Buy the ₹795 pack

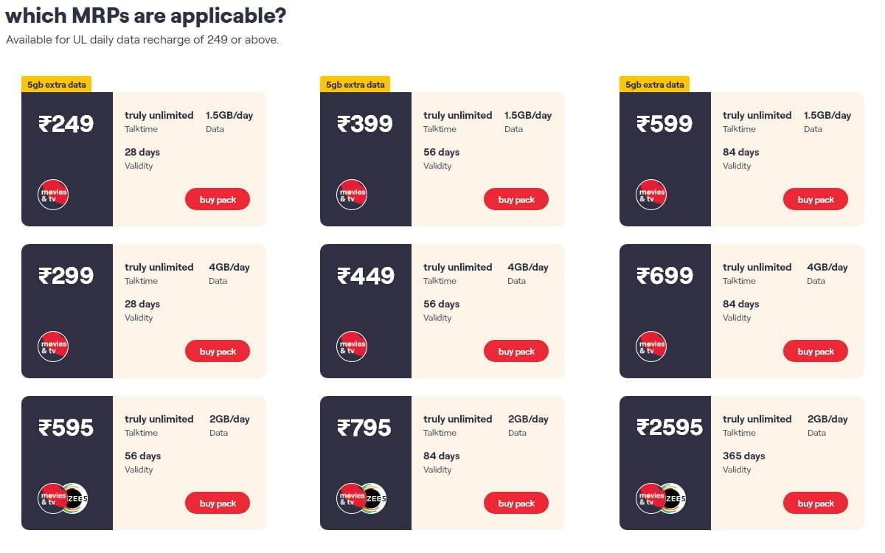pos(516,503)
